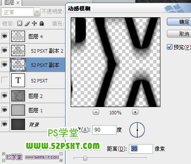This screenshot has width=191, height=164.
Task: Click the 正常 blend mode field
Action: click(x=17, y=12)
